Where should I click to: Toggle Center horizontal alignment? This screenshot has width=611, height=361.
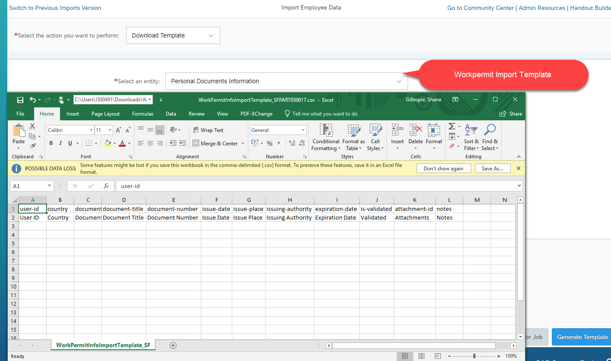(x=150, y=143)
